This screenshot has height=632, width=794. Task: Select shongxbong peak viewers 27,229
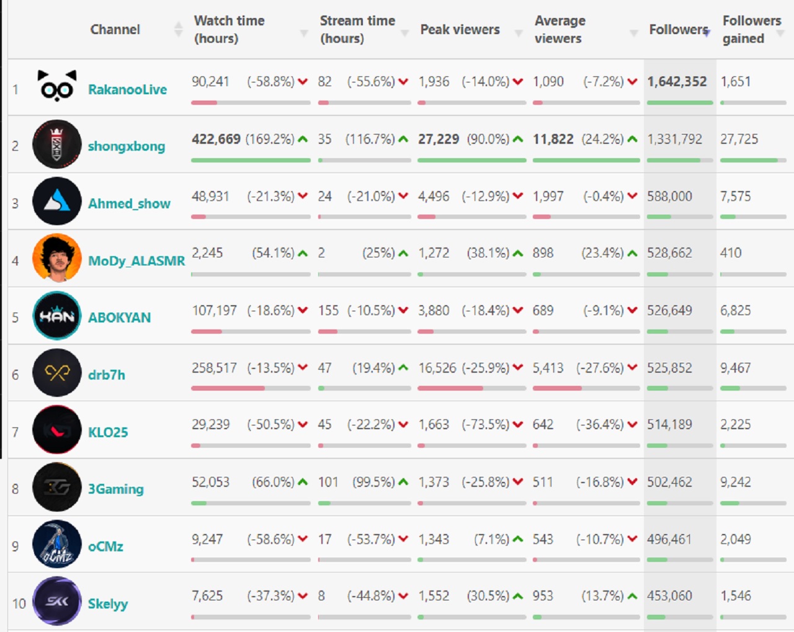tap(439, 139)
